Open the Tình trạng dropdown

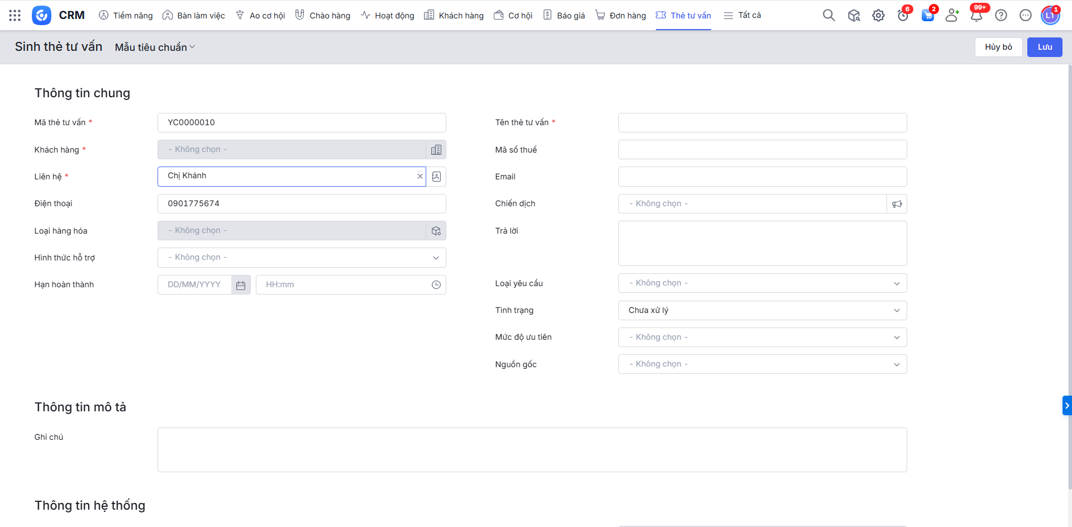762,311
